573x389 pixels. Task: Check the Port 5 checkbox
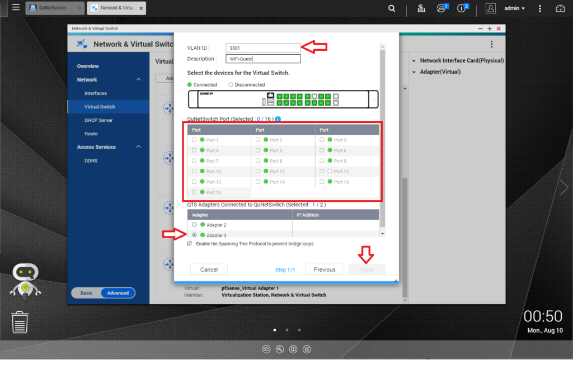258,150
